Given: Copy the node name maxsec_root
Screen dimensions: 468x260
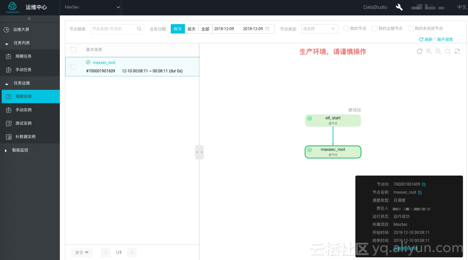Looking at the screenshot, I should tap(420, 193).
